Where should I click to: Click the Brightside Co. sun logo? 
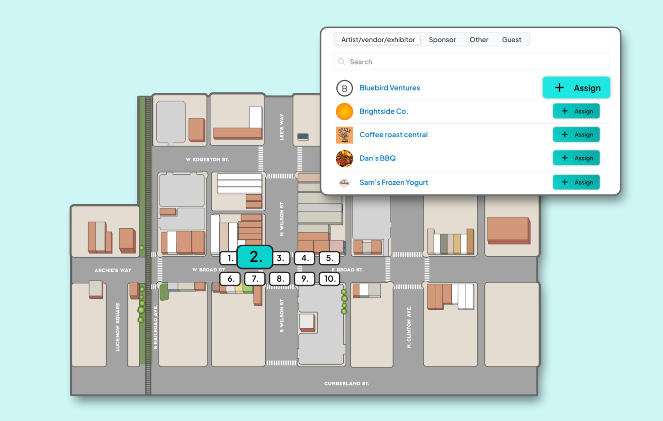tap(344, 112)
